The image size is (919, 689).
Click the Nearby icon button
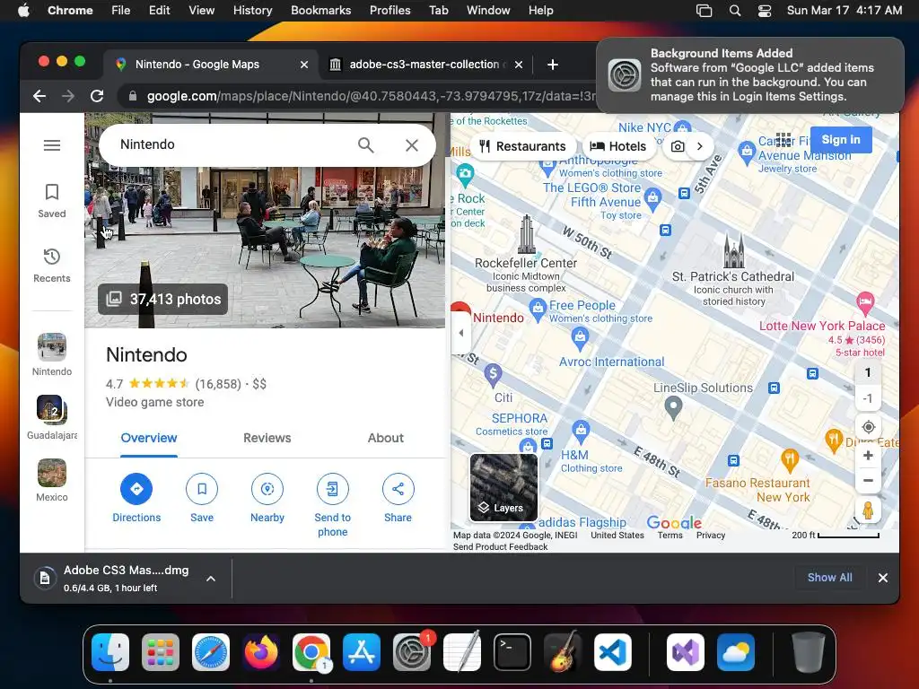pyautogui.click(x=267, y=489)
